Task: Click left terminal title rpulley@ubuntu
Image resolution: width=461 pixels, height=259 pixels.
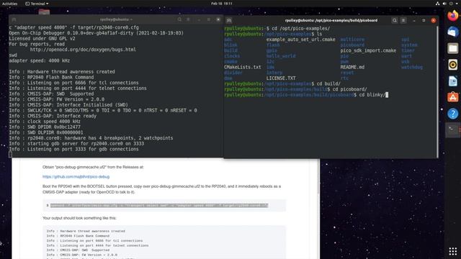Action: point(116,19)
